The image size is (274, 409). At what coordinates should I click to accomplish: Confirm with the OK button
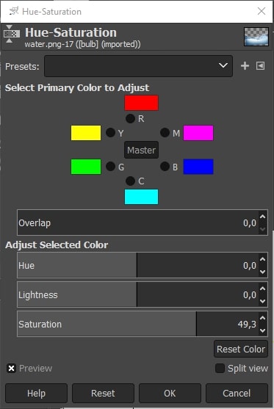[170, 393]
